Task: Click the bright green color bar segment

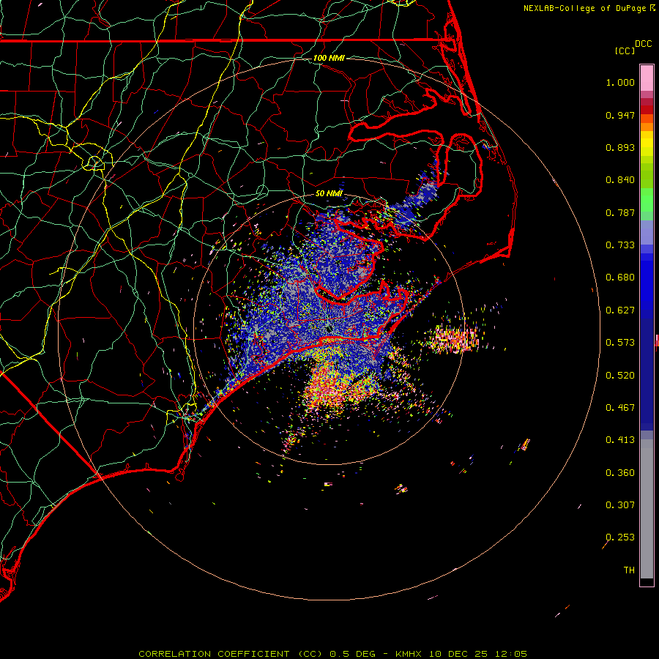Action: click(647, 200)
